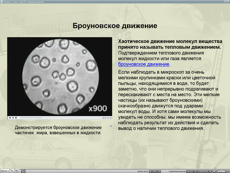Go to next lesson arrow
Image resolution: width=230 pixels, height=173 pixels.
pos(159,171)
